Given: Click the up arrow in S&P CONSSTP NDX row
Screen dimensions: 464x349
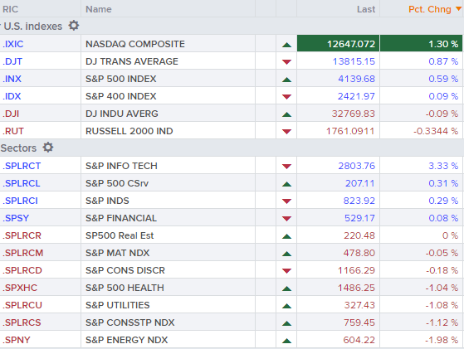Looking at the screenshot, I should (286, 323).
